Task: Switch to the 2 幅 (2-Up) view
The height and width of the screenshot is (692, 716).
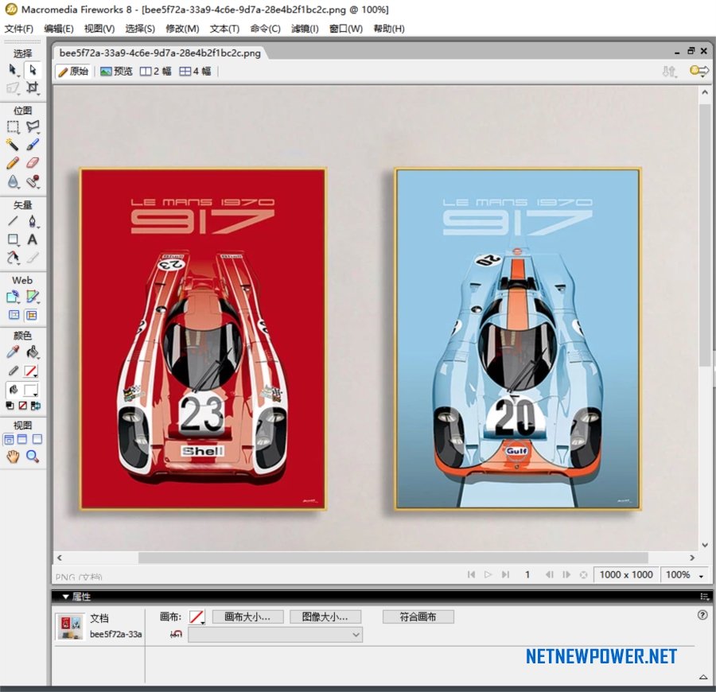Action: pos(156,72)
